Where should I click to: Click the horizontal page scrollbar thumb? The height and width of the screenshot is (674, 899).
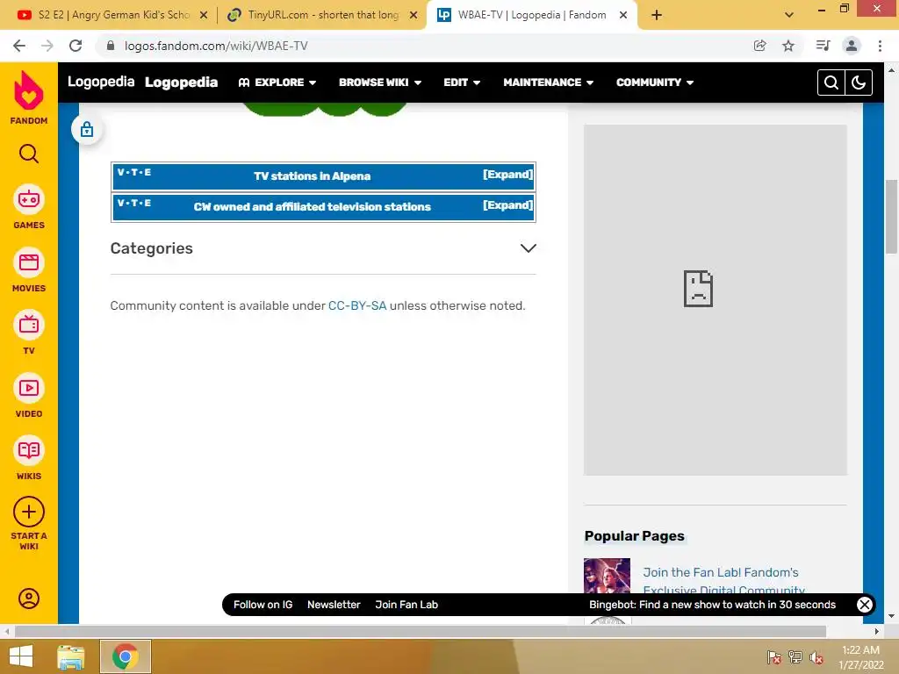pyautogui.click(x=421, y=632)
